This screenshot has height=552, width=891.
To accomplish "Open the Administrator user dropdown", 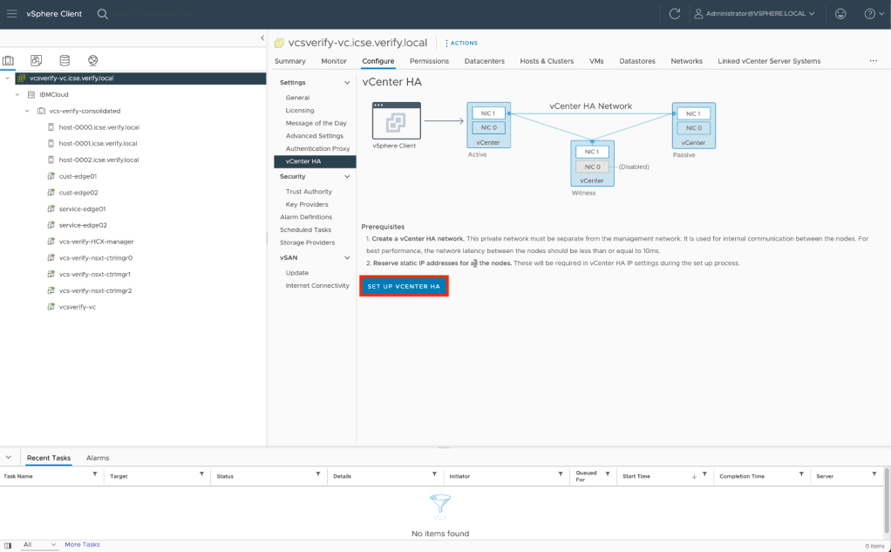I will pyautogui.click(x=754, y=14).
